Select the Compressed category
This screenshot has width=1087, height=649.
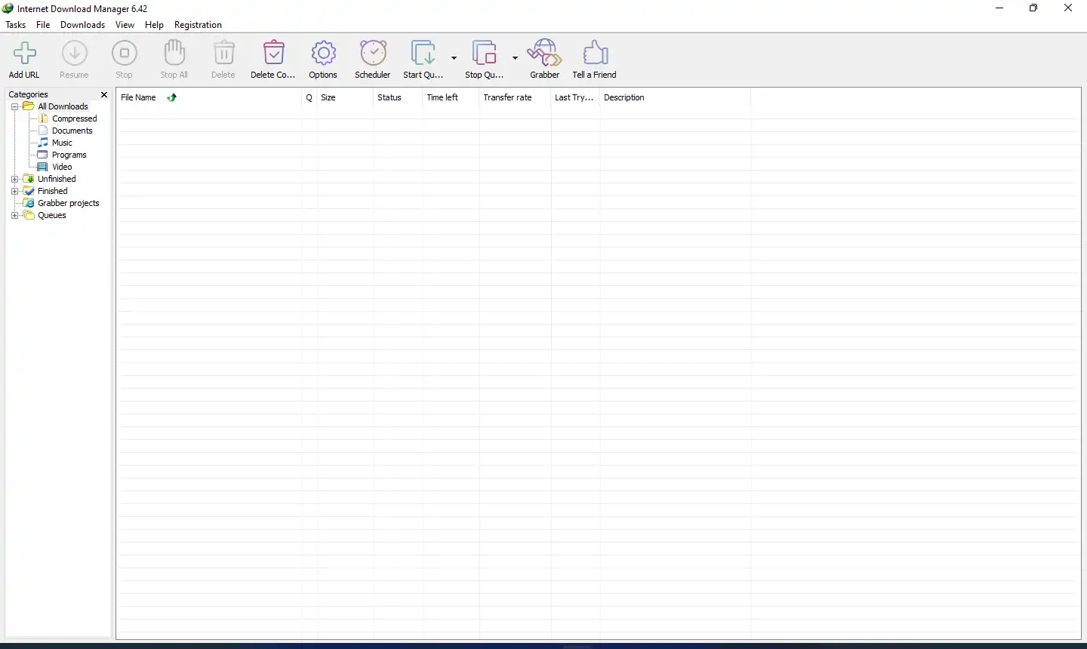click(x=74, y=119)
